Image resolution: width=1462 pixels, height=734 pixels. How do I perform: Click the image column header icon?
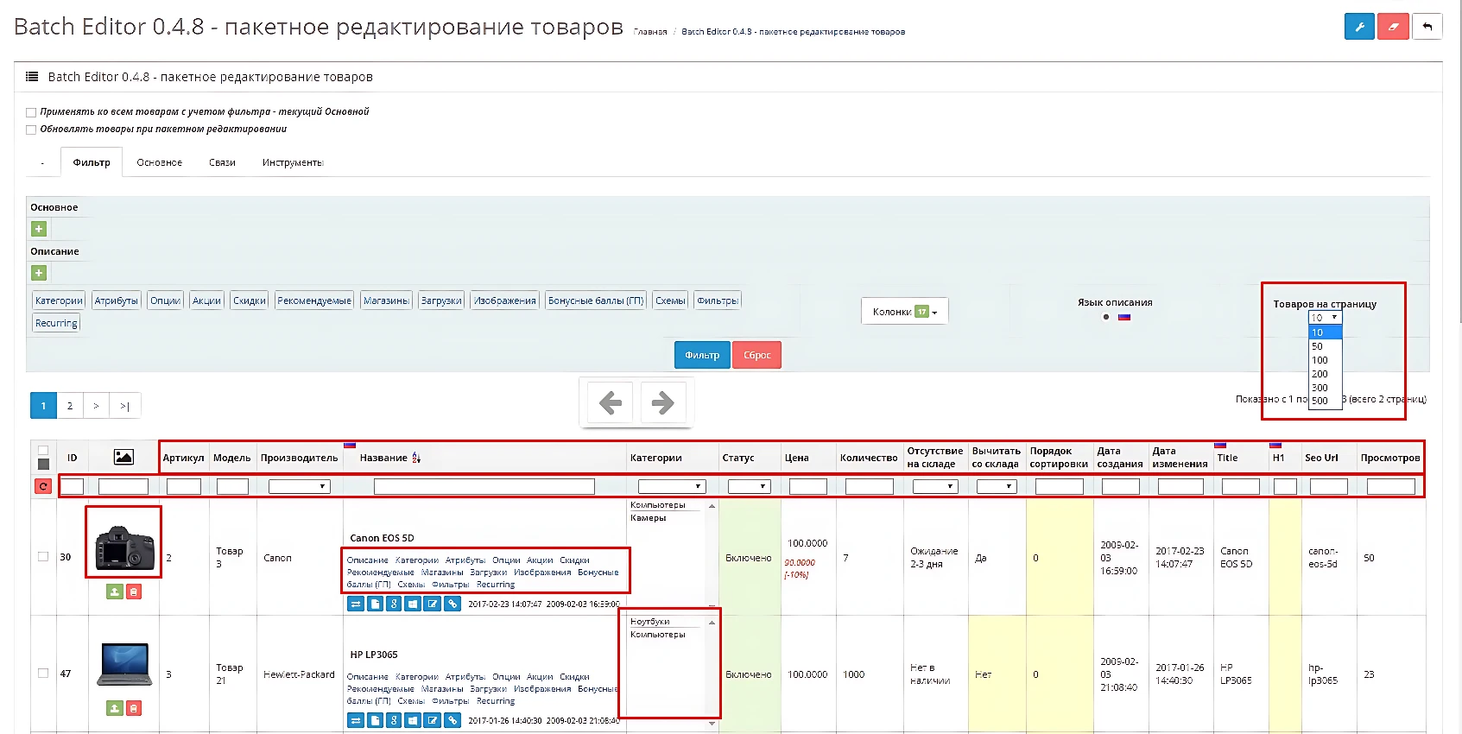coord(123,457)
